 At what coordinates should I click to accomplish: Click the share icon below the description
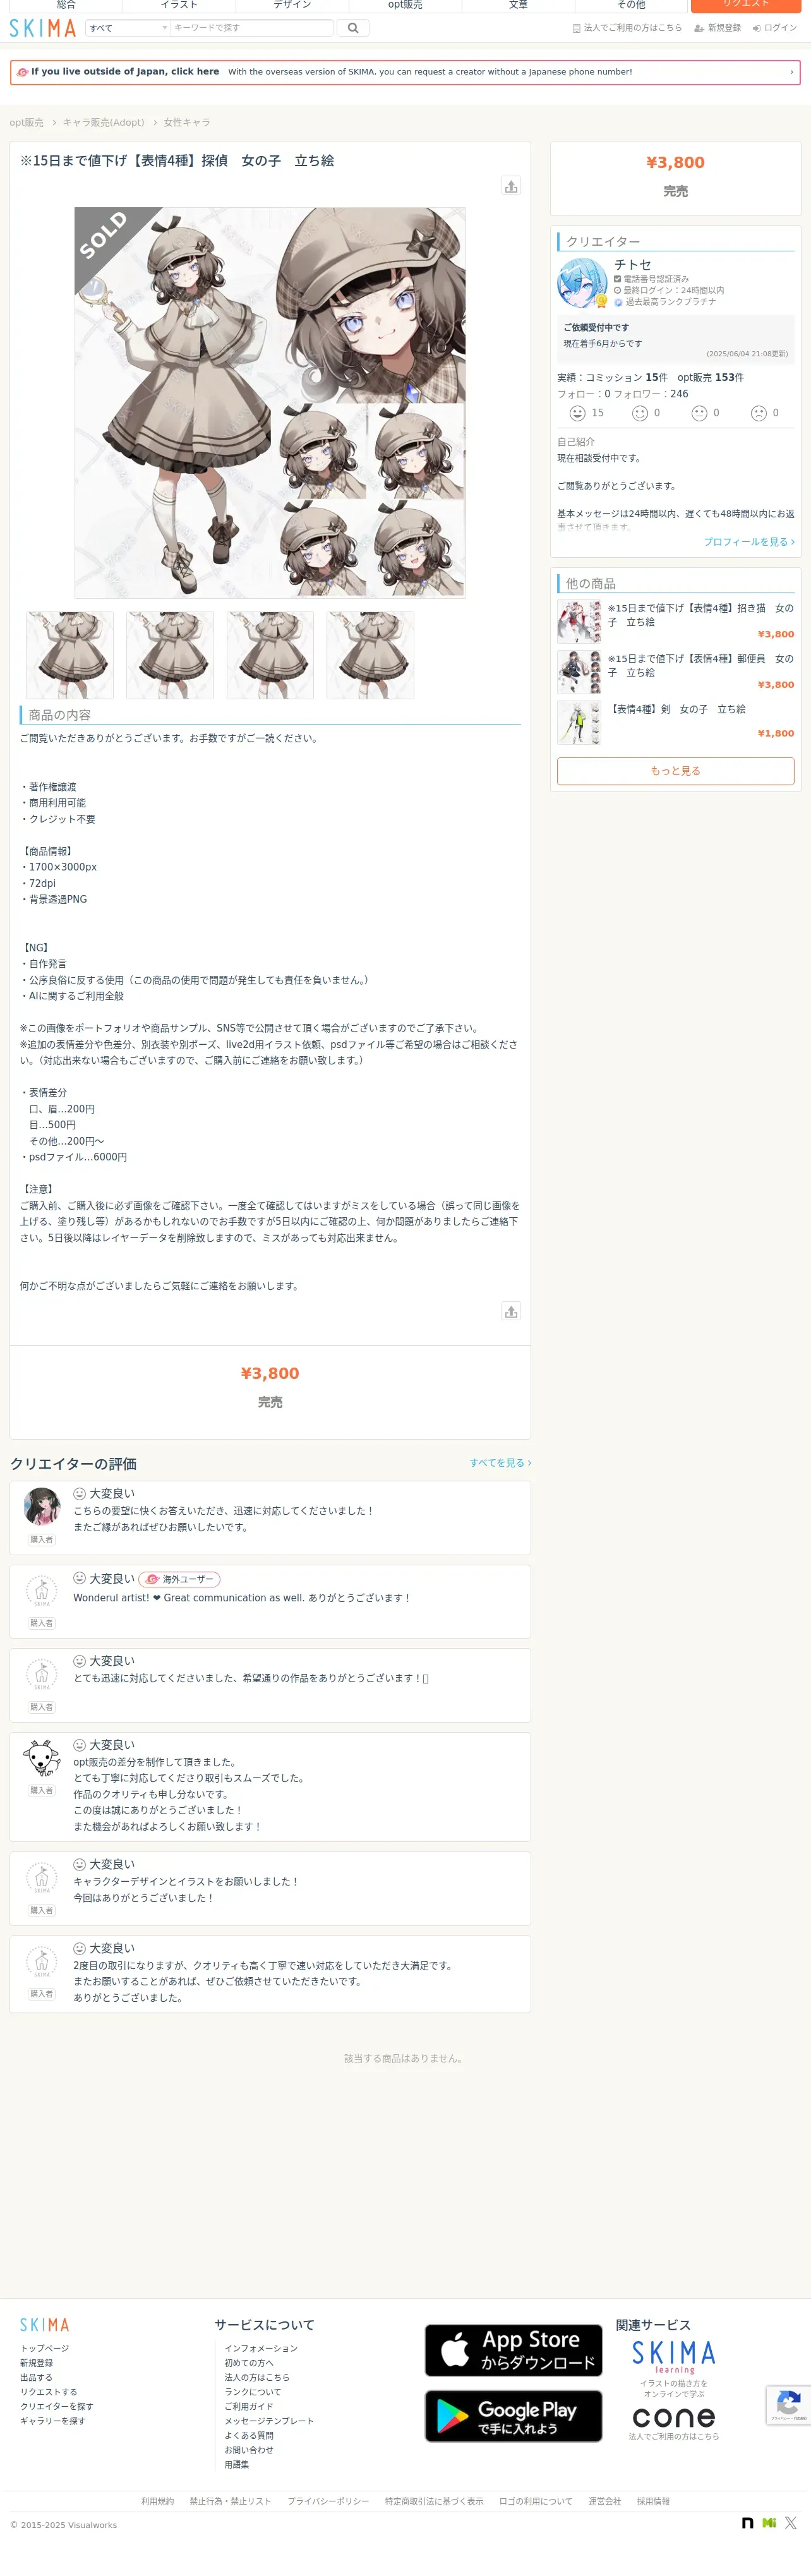(511, 1311)
